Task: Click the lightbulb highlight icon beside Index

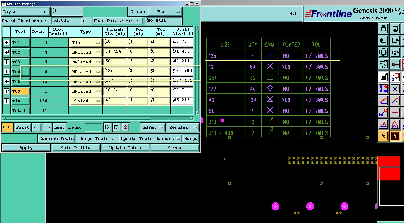Action: 108,127
